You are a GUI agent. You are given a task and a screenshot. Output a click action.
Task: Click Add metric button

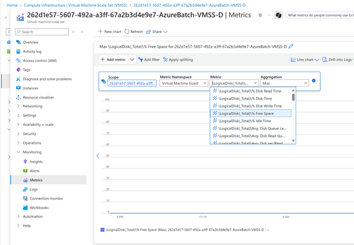click(113, 60)
